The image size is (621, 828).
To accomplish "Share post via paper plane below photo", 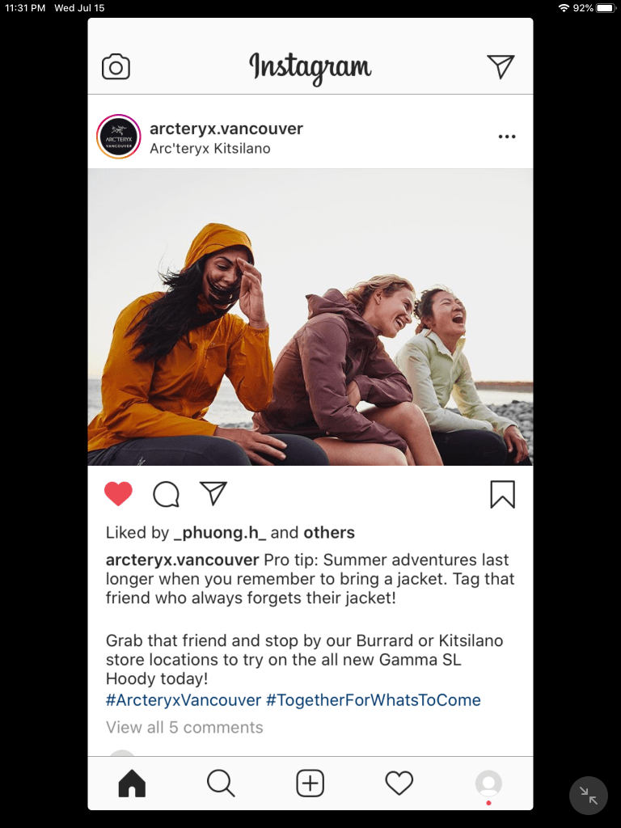I will [213, 493].
